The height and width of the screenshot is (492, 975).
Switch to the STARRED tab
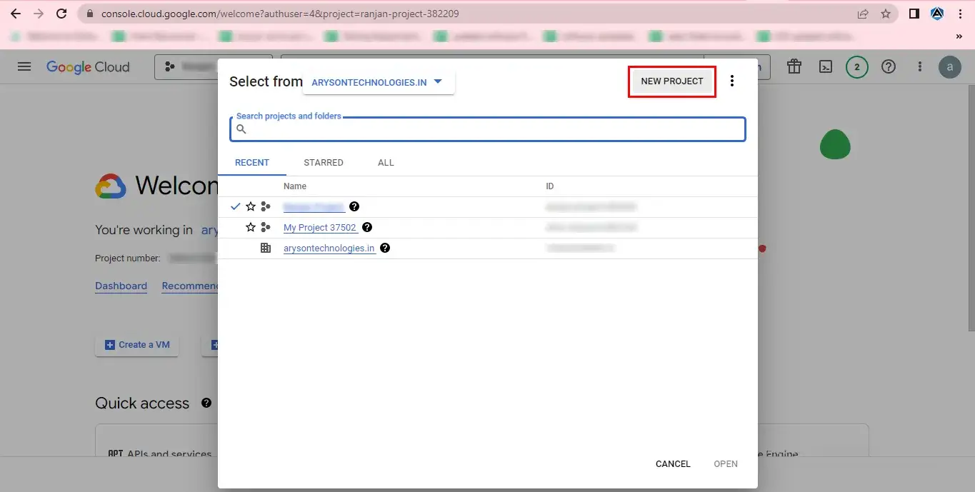point(324,163)
